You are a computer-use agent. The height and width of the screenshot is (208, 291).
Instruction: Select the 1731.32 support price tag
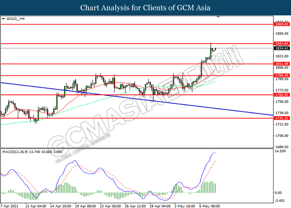282,118
